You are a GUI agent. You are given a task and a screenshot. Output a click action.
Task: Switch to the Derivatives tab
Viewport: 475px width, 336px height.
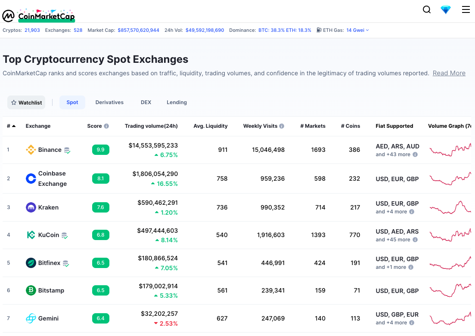point(109,102)
